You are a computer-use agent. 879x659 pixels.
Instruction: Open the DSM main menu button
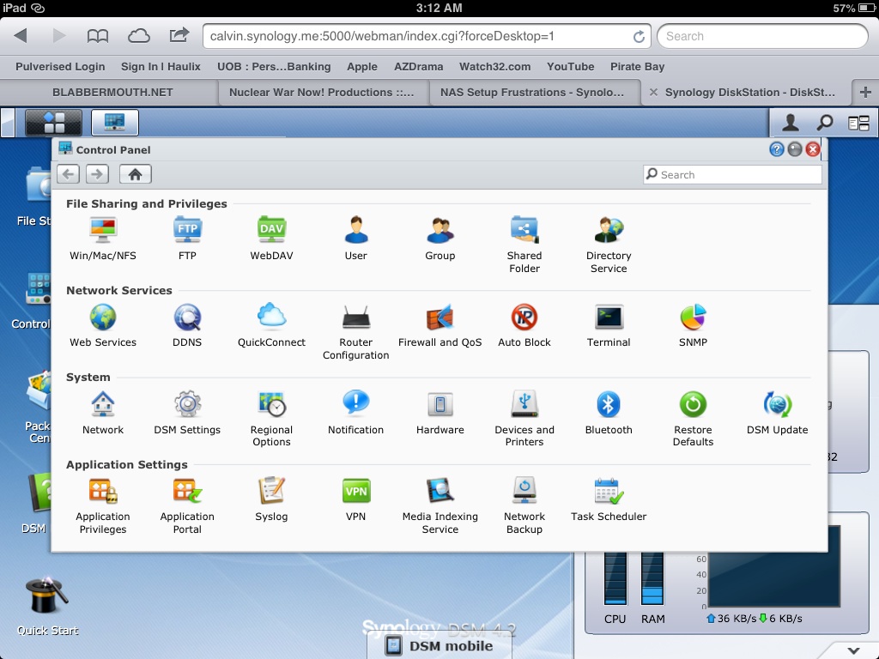click(54, 122)
